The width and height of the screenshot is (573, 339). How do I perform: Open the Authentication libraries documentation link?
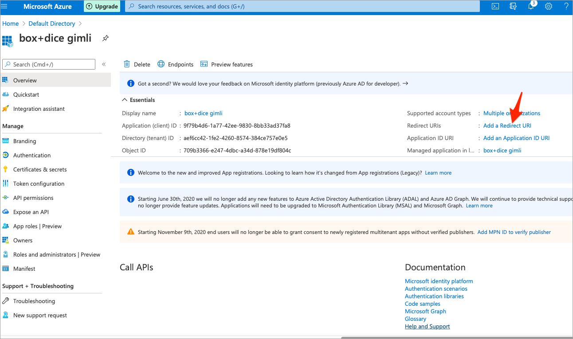(434, 296)
